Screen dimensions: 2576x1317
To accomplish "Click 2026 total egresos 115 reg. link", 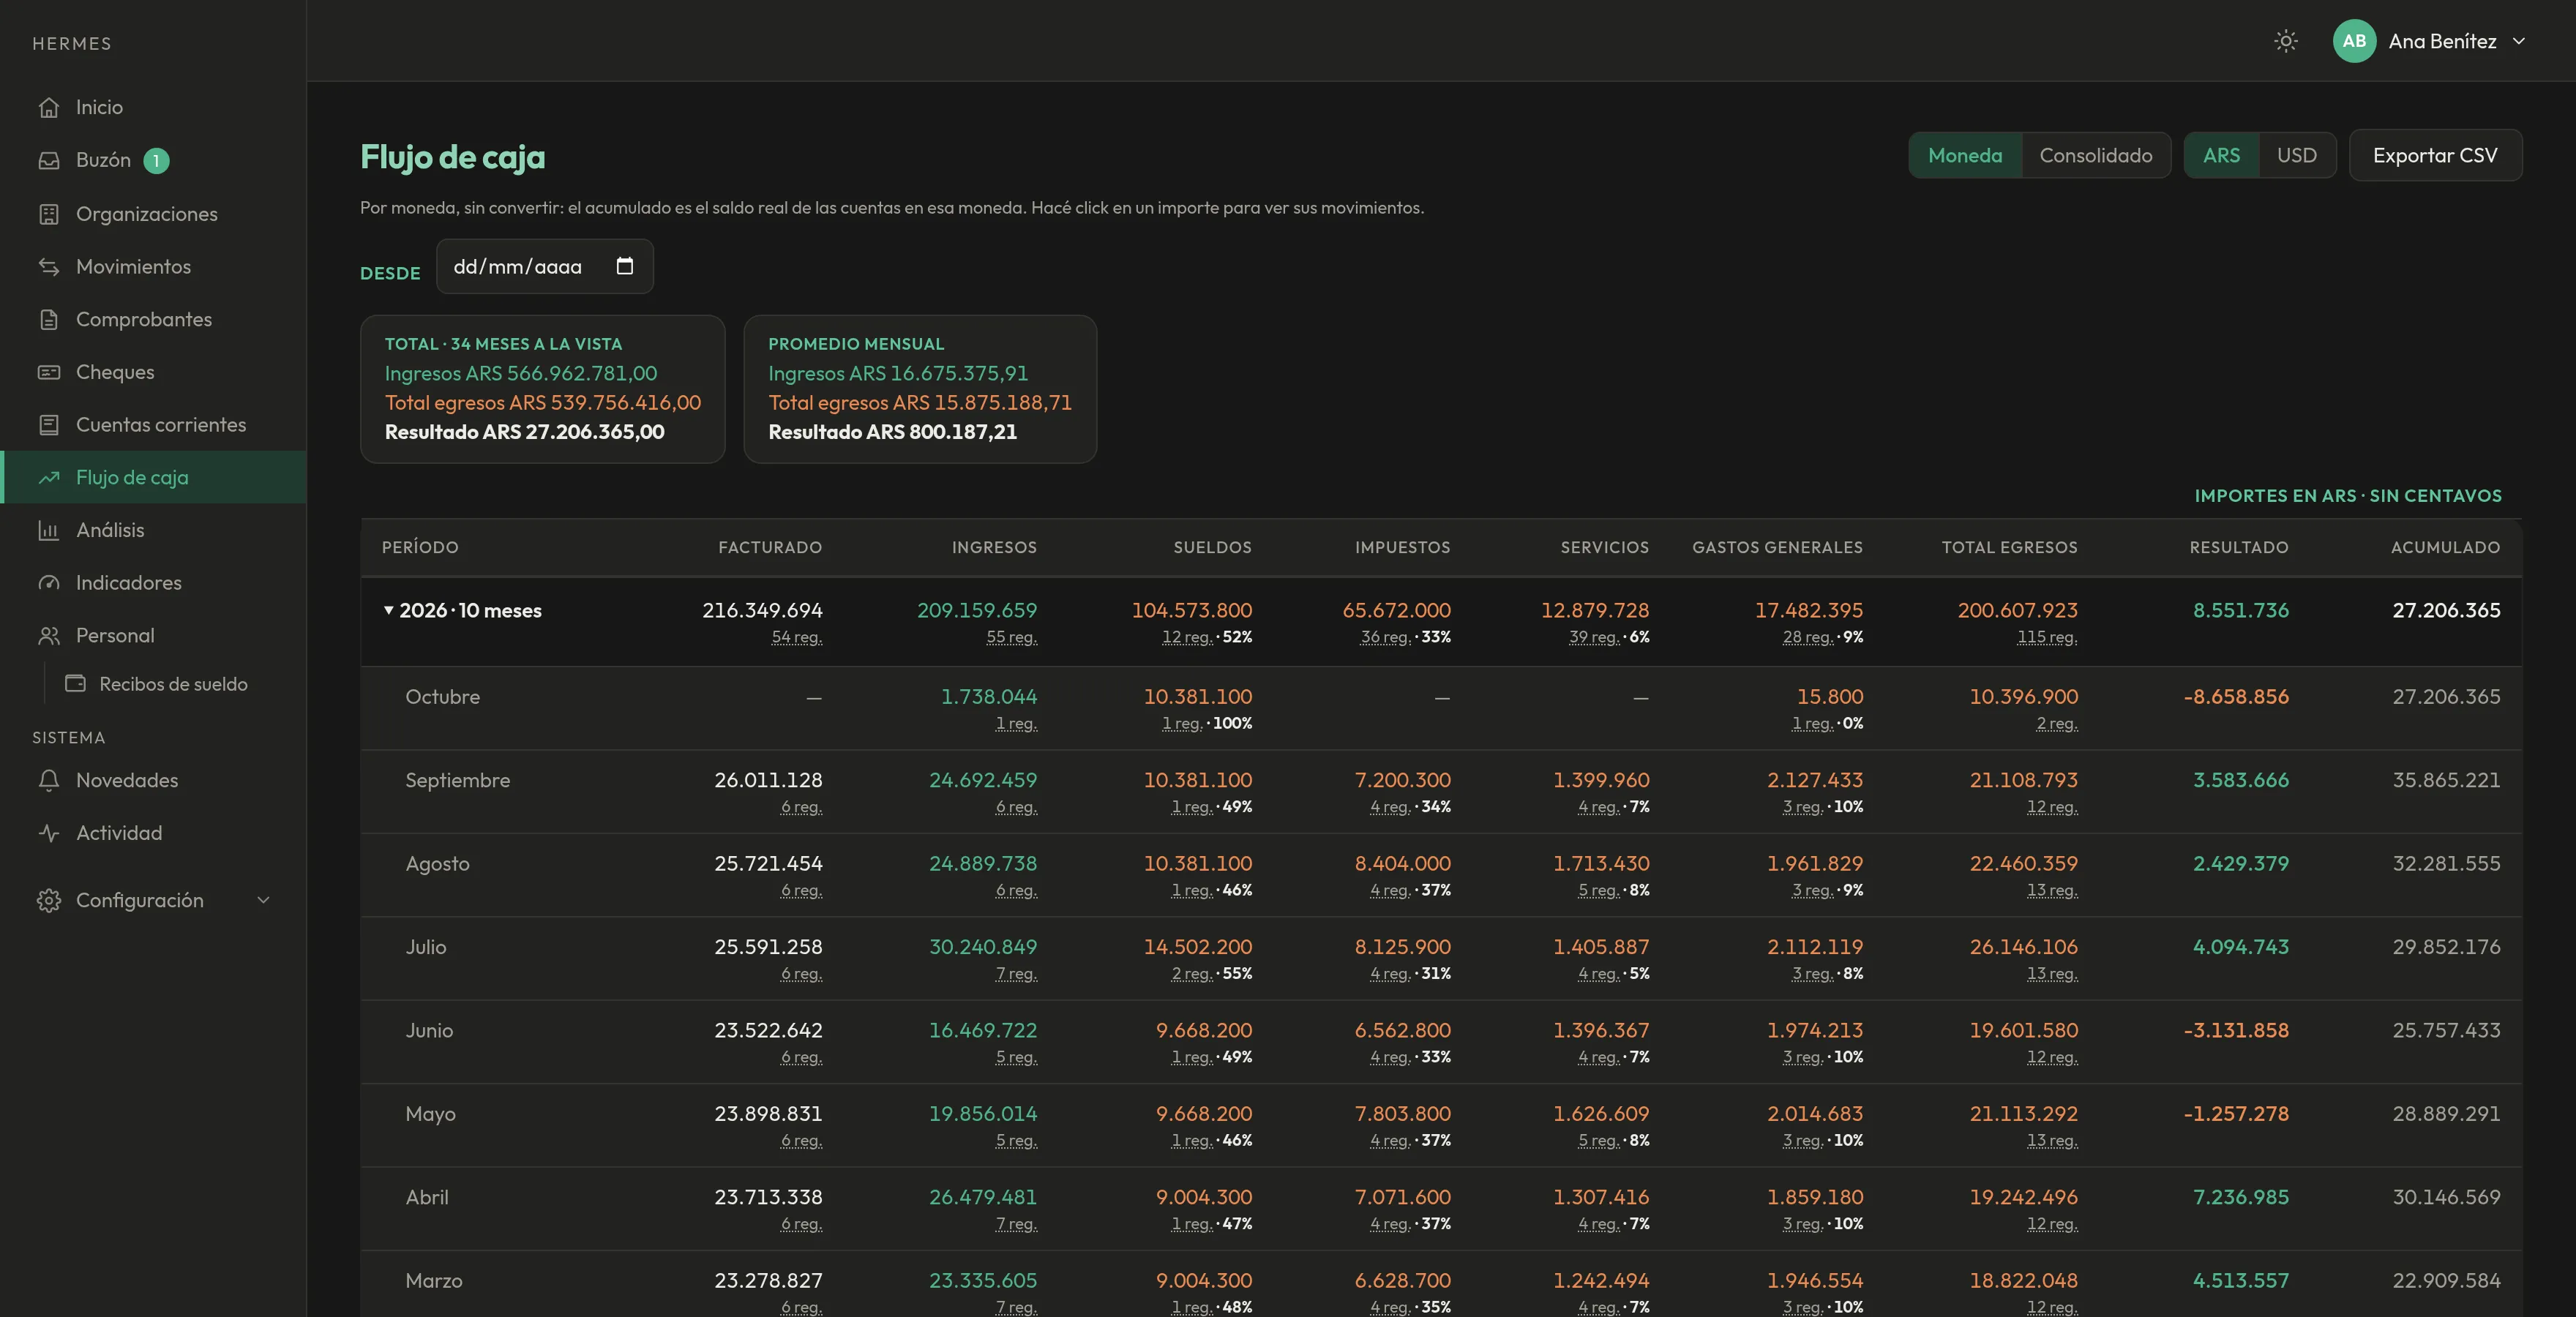I will (2047, 637).
